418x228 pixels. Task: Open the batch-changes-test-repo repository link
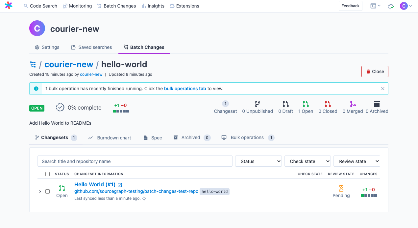coord(136,191)
